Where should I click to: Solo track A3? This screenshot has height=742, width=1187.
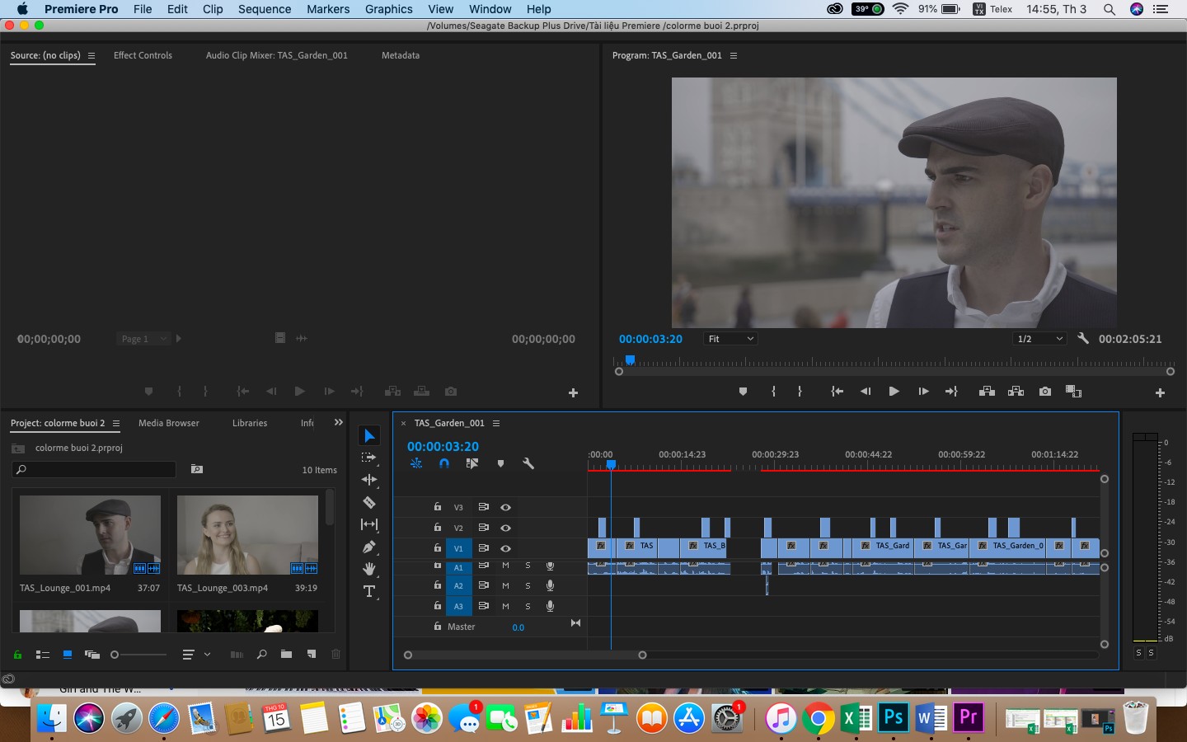point(528,606)
